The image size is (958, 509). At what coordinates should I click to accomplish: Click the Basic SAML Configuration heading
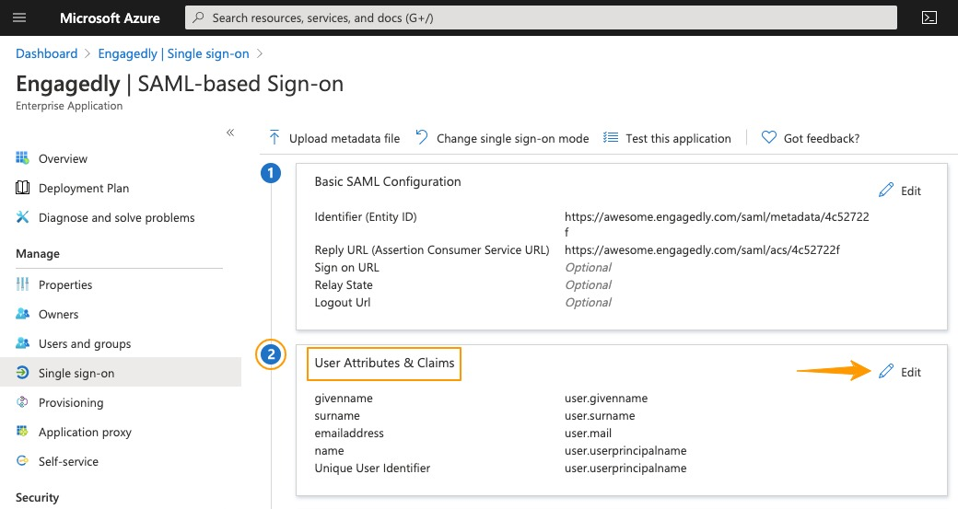[x=388, y=181]
